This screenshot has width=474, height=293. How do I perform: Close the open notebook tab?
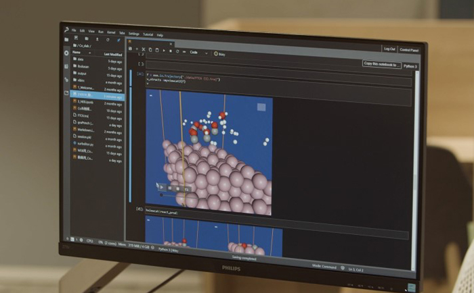click(x=171, y=44)
